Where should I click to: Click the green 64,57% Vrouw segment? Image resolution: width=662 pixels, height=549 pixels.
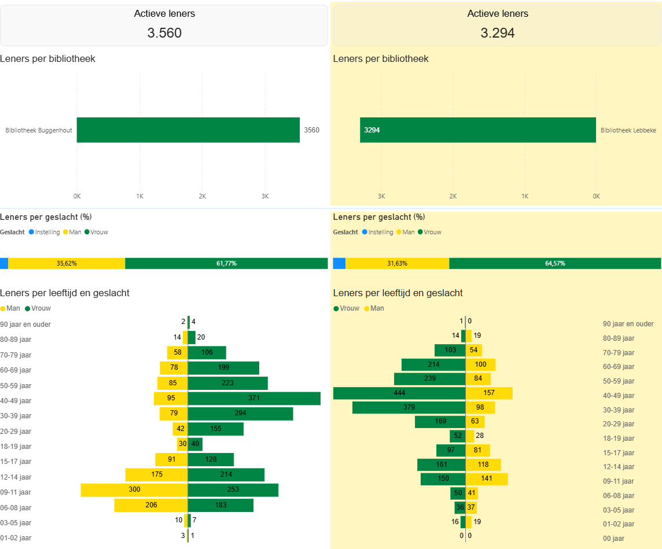point(554,263)
